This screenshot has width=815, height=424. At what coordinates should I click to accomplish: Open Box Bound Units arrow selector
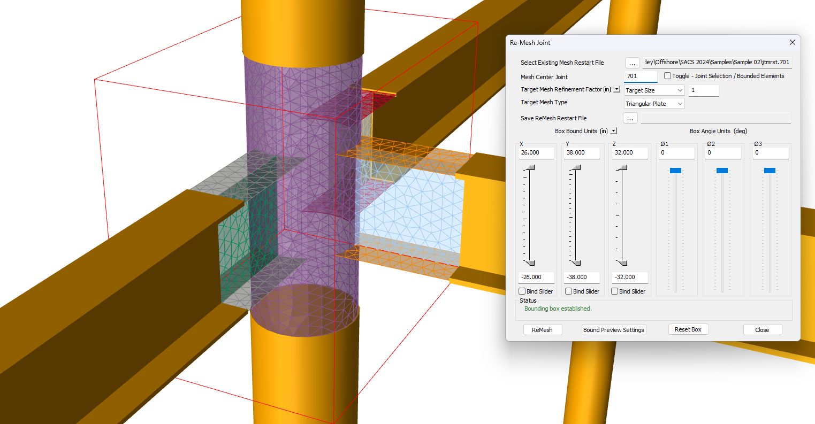point(613,131)
